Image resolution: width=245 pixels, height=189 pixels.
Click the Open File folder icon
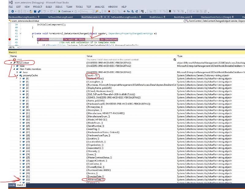tap(31, 11)
